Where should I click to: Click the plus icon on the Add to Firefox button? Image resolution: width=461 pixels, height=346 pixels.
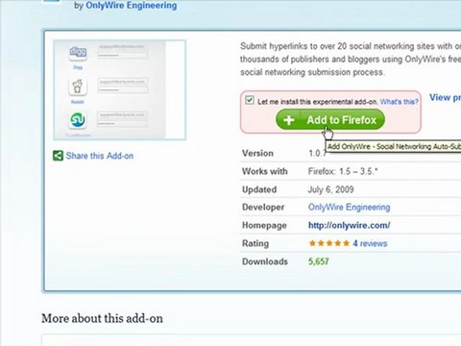click(289, 120)
